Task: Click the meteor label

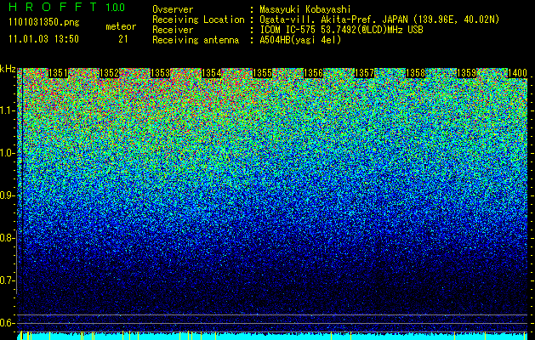Action: (x=121, y=26)
